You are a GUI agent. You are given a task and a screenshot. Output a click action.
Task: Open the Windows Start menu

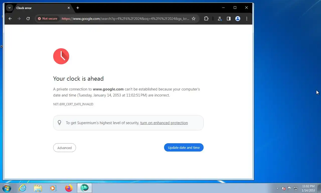pyautogui.click(x=7, y=188)
